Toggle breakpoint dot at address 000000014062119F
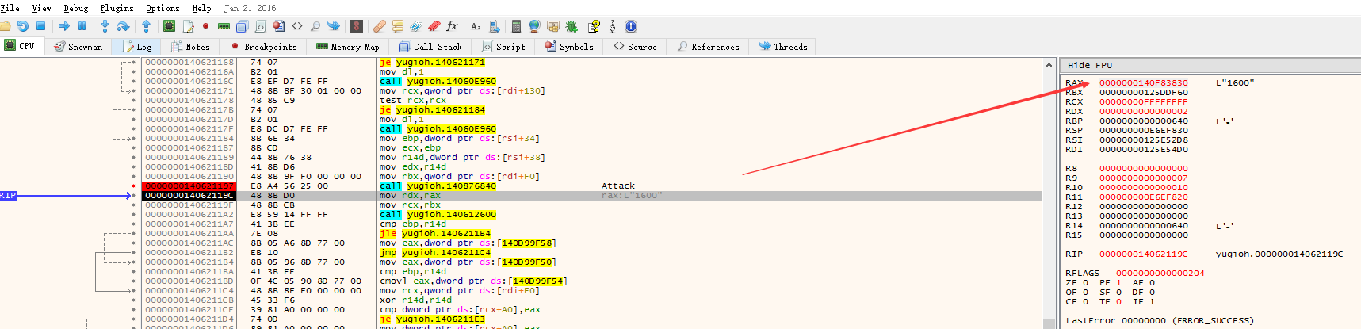The image size is (1361, 329). point(133,205)
